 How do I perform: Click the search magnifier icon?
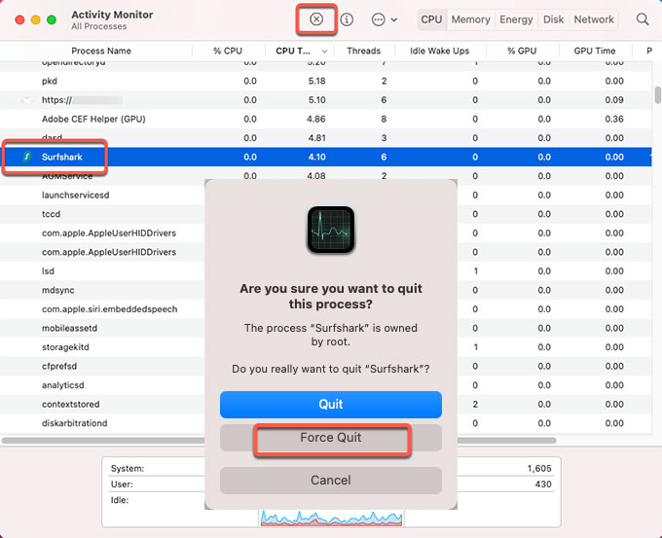643,19
